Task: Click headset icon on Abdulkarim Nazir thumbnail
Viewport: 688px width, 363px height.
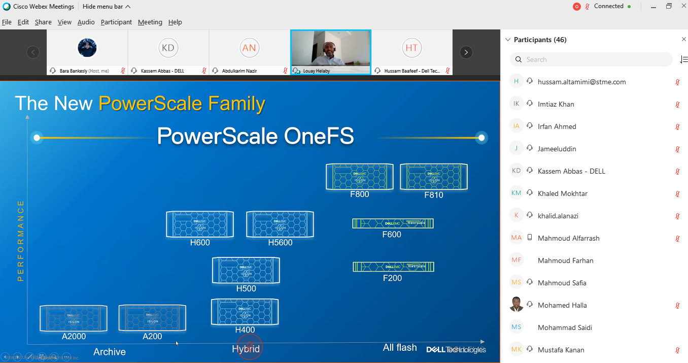Action: pyautogui.click(x=215, y=71)
